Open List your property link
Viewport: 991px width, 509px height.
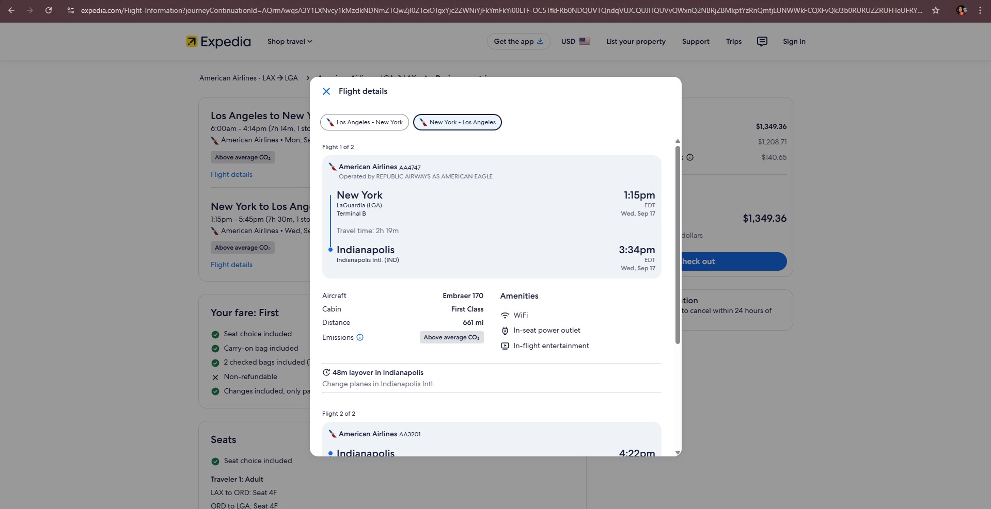coord(636,41)
